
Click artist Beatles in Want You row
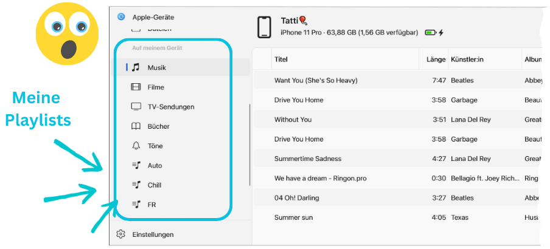pyautogui.click(x=462, y=80)
